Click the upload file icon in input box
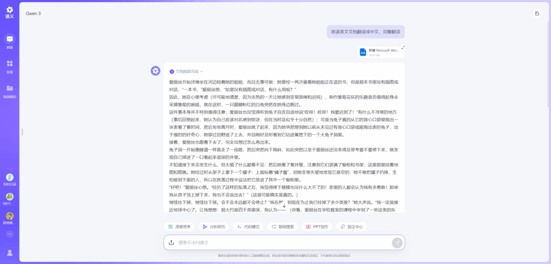Image resolution: width=551 pixels, height=264 pixels. click(171, 243)
